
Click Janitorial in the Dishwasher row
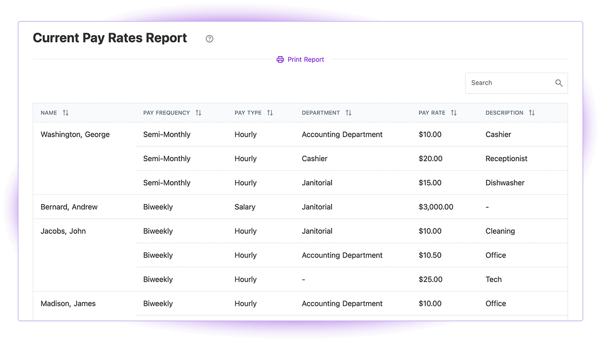pos(317,183)
